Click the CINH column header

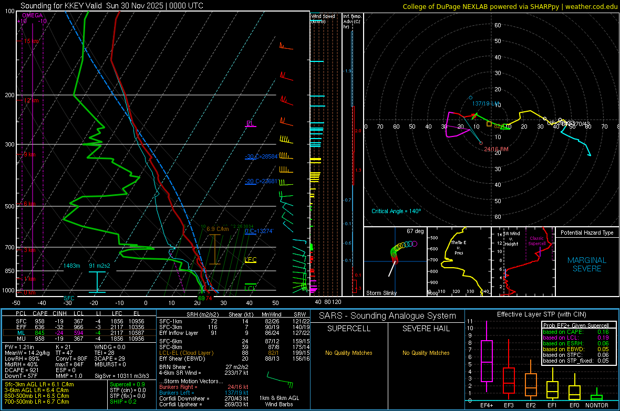coord(60,313)
